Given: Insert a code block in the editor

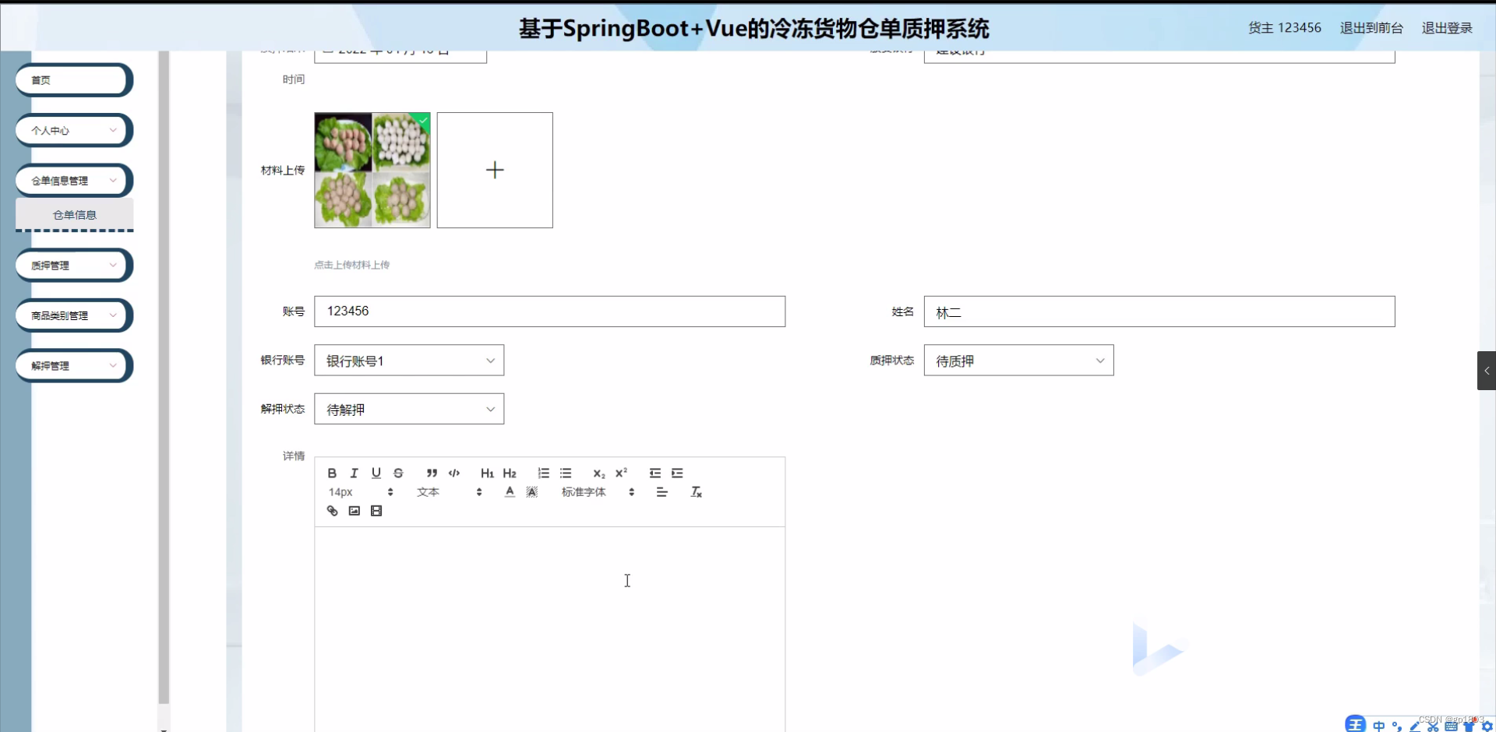Looking at the screenshot, I should pos(454,473).
